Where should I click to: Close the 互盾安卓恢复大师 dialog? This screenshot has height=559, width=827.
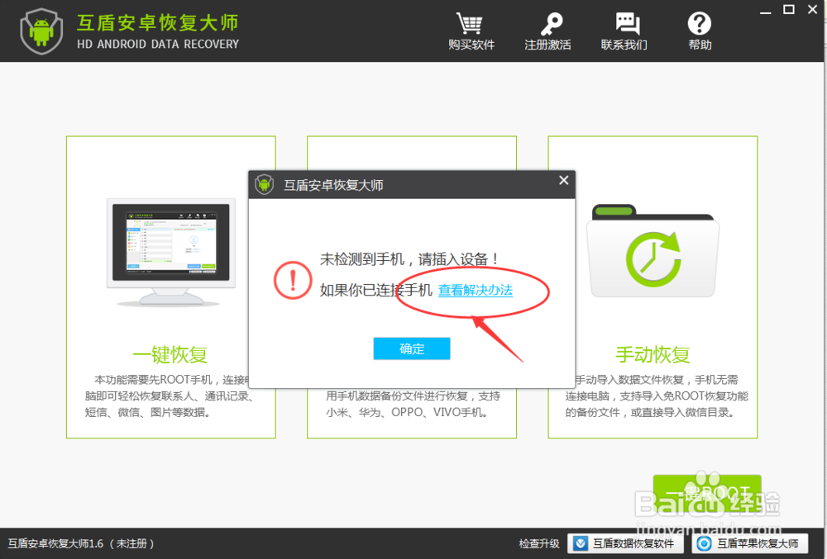tap(564, 181)
